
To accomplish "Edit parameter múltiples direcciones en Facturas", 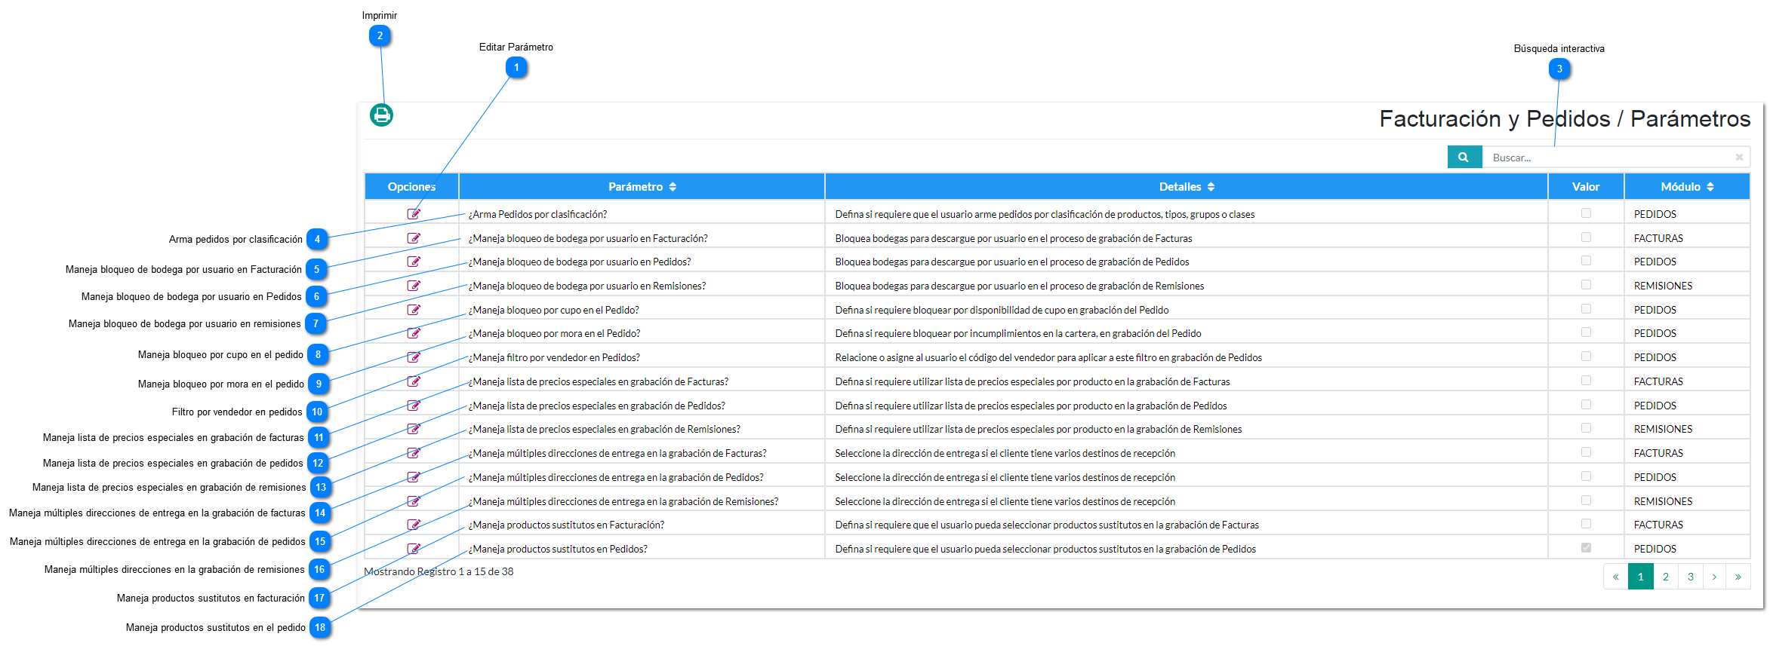I will [414, 453].
